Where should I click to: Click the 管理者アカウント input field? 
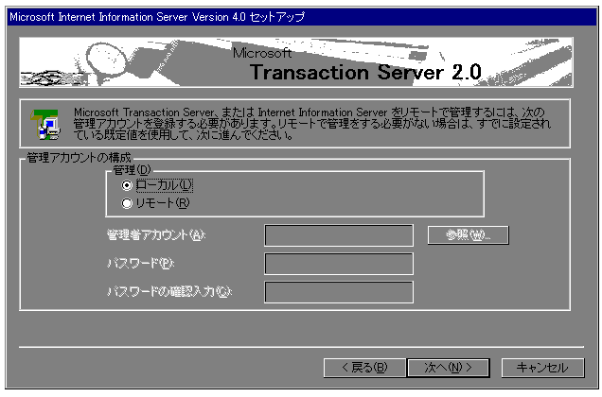point(339,235)
